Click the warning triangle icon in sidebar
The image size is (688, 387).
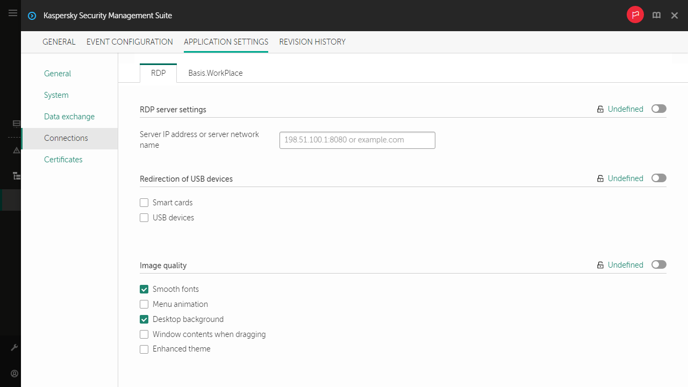pos(15,150)
